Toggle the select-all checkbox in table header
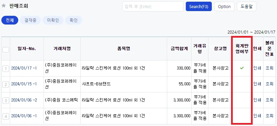 [6, 50]
